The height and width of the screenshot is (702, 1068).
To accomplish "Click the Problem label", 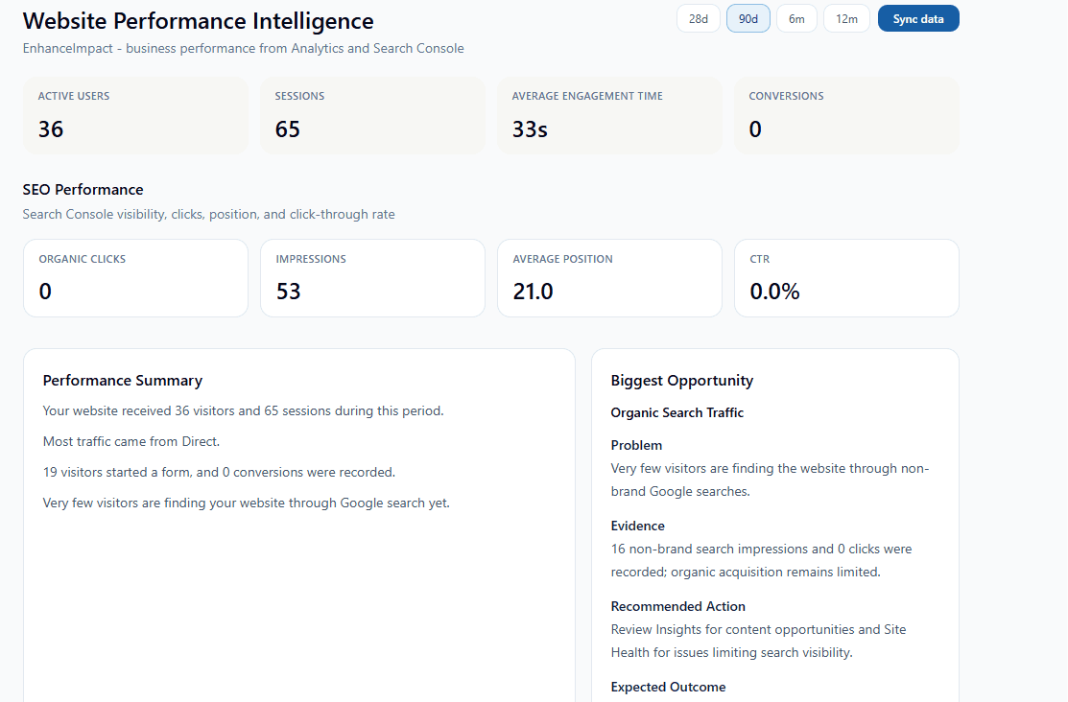I will tap(636, 445).
